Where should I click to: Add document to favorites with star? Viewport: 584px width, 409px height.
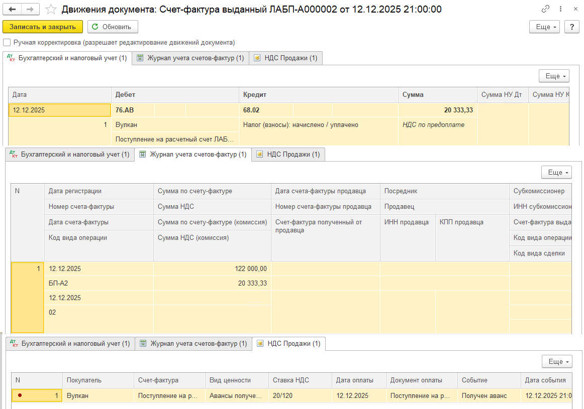[51, 9]
